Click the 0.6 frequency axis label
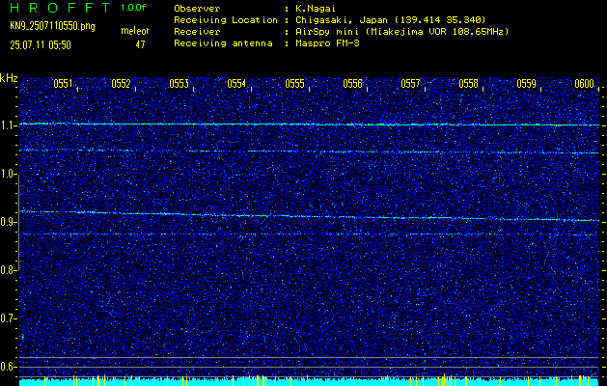607x386 pixels. tap(8, 367)
